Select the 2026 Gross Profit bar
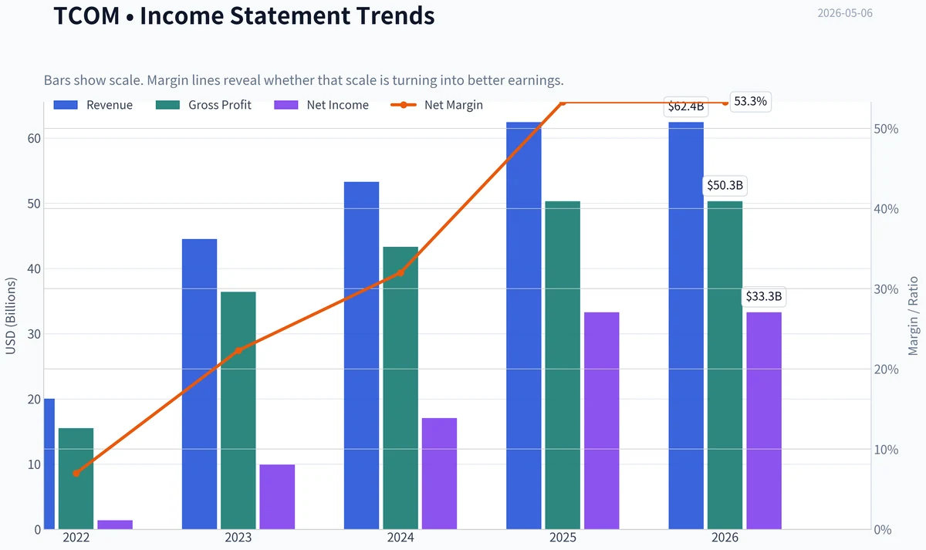The width and height of the screenshot is (926, 550). [x=725, y=365]
